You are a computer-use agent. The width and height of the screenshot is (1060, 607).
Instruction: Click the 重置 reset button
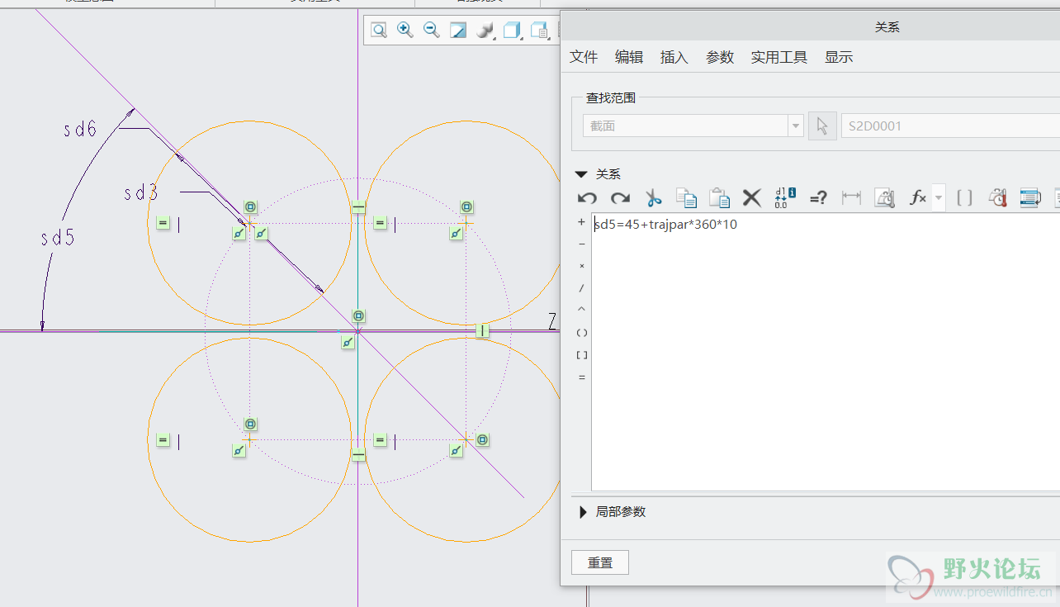(x=600, y=562)
